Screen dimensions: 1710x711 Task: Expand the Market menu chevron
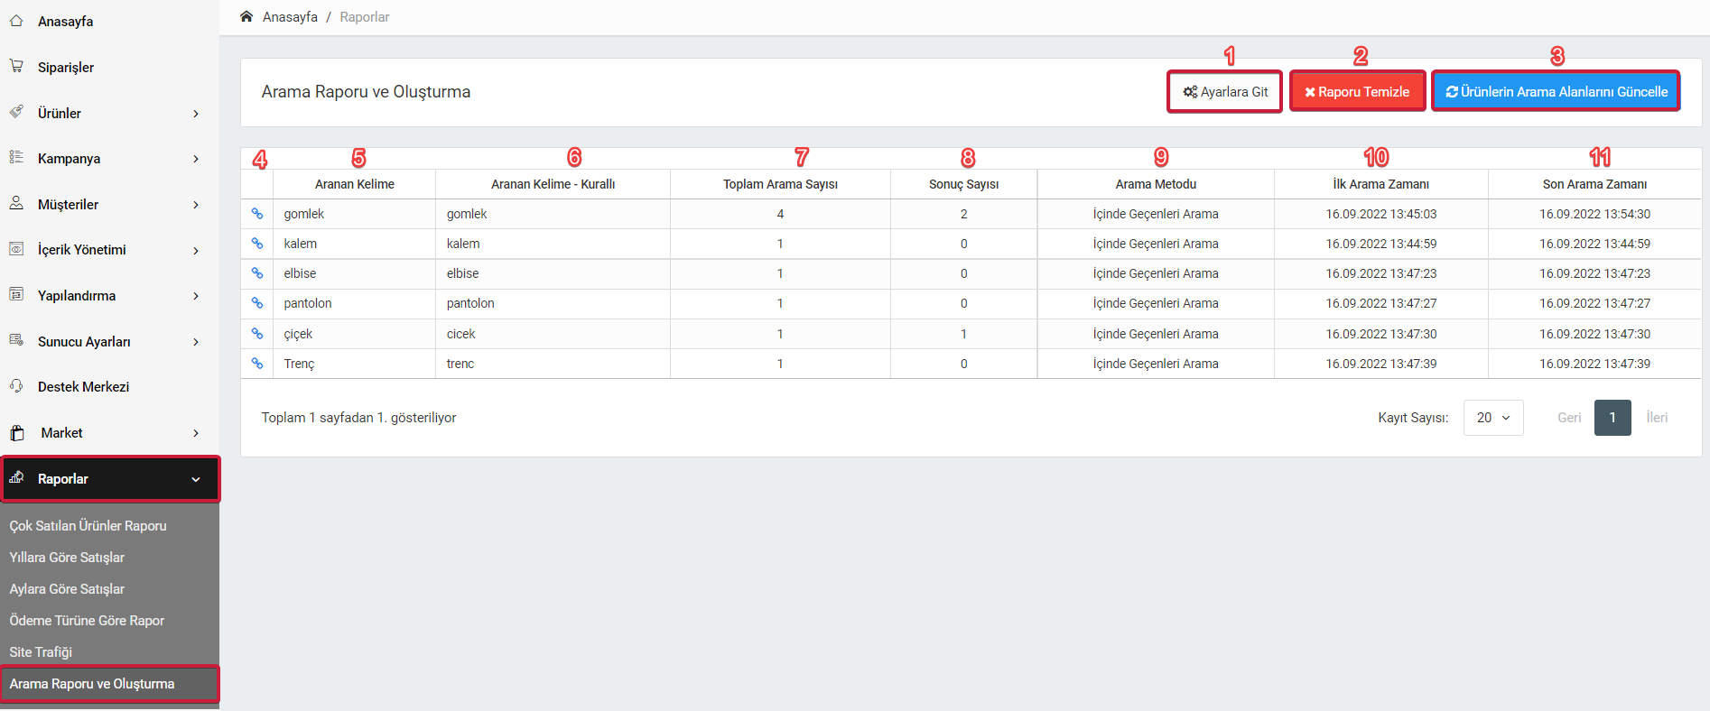pyautogui.click(x=196, y=433)
